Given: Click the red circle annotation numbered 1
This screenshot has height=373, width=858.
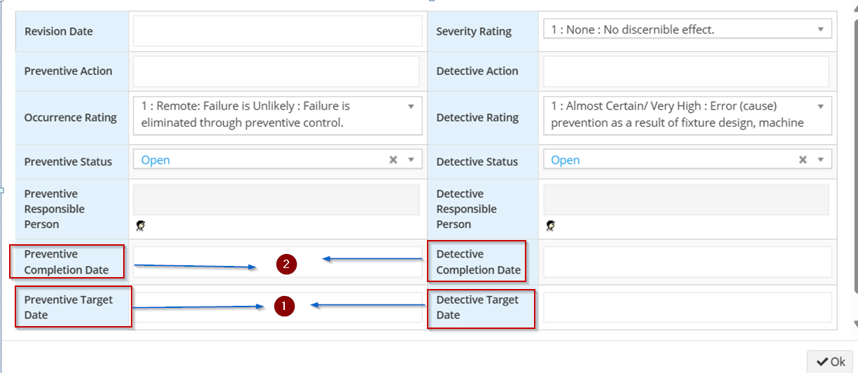Looking at the screenshot, I should coord(284,306).
